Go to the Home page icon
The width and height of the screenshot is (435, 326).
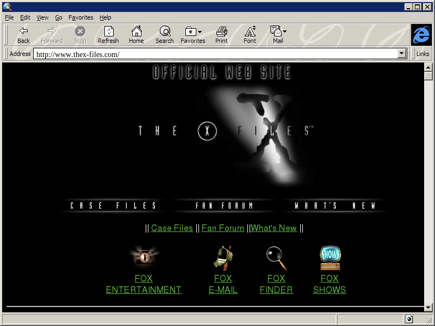pyautogui.click(x=136, y=32)
